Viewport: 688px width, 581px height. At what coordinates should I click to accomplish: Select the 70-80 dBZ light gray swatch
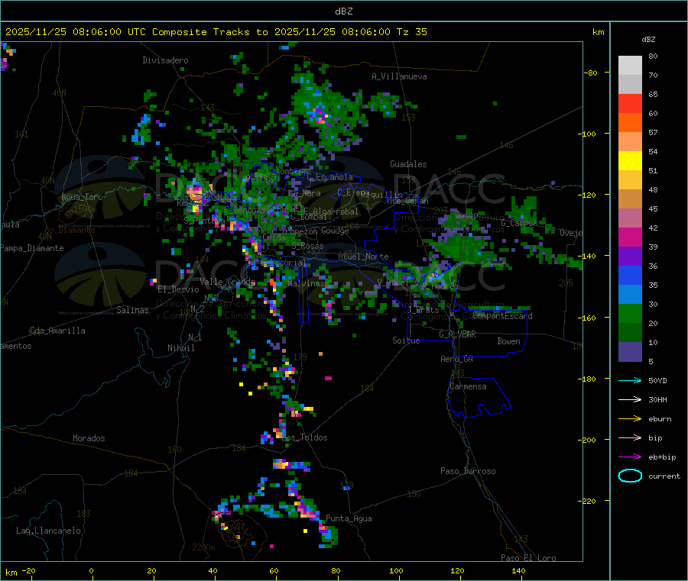[630, 66]
